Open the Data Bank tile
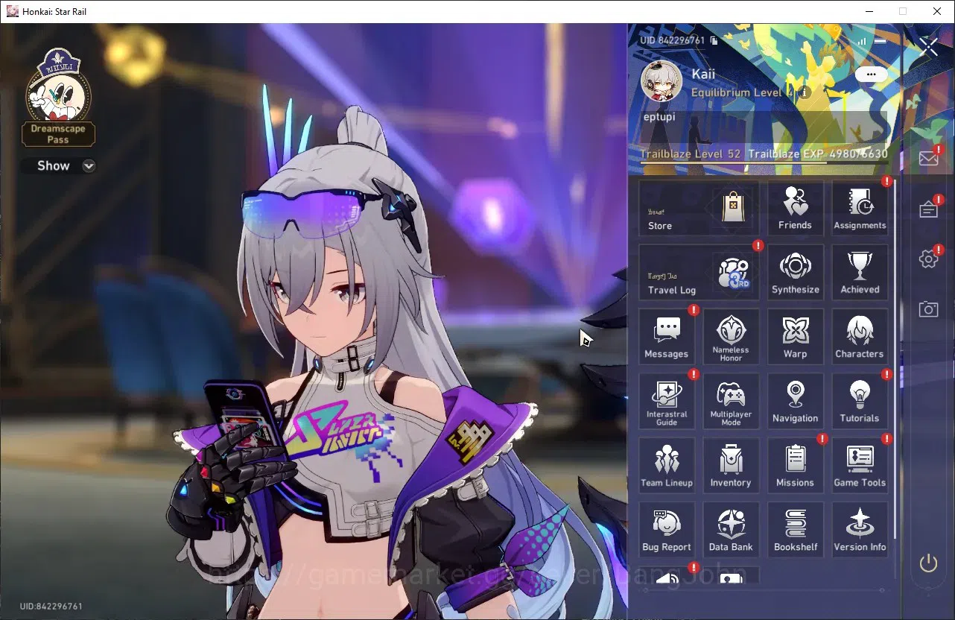 731,530
